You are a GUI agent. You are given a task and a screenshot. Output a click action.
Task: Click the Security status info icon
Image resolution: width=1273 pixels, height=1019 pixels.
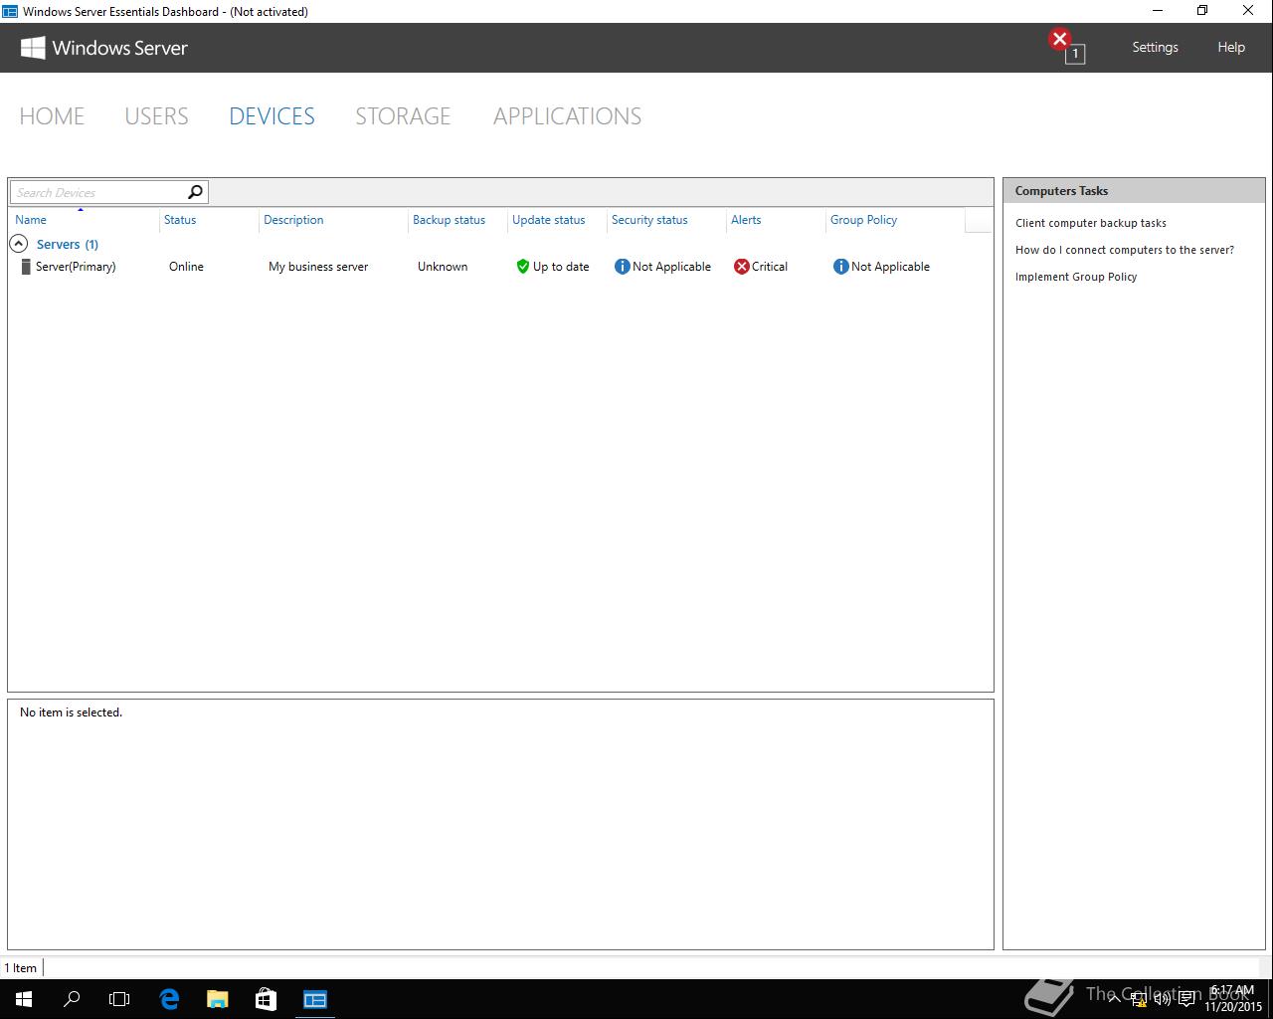coord(623,267)
